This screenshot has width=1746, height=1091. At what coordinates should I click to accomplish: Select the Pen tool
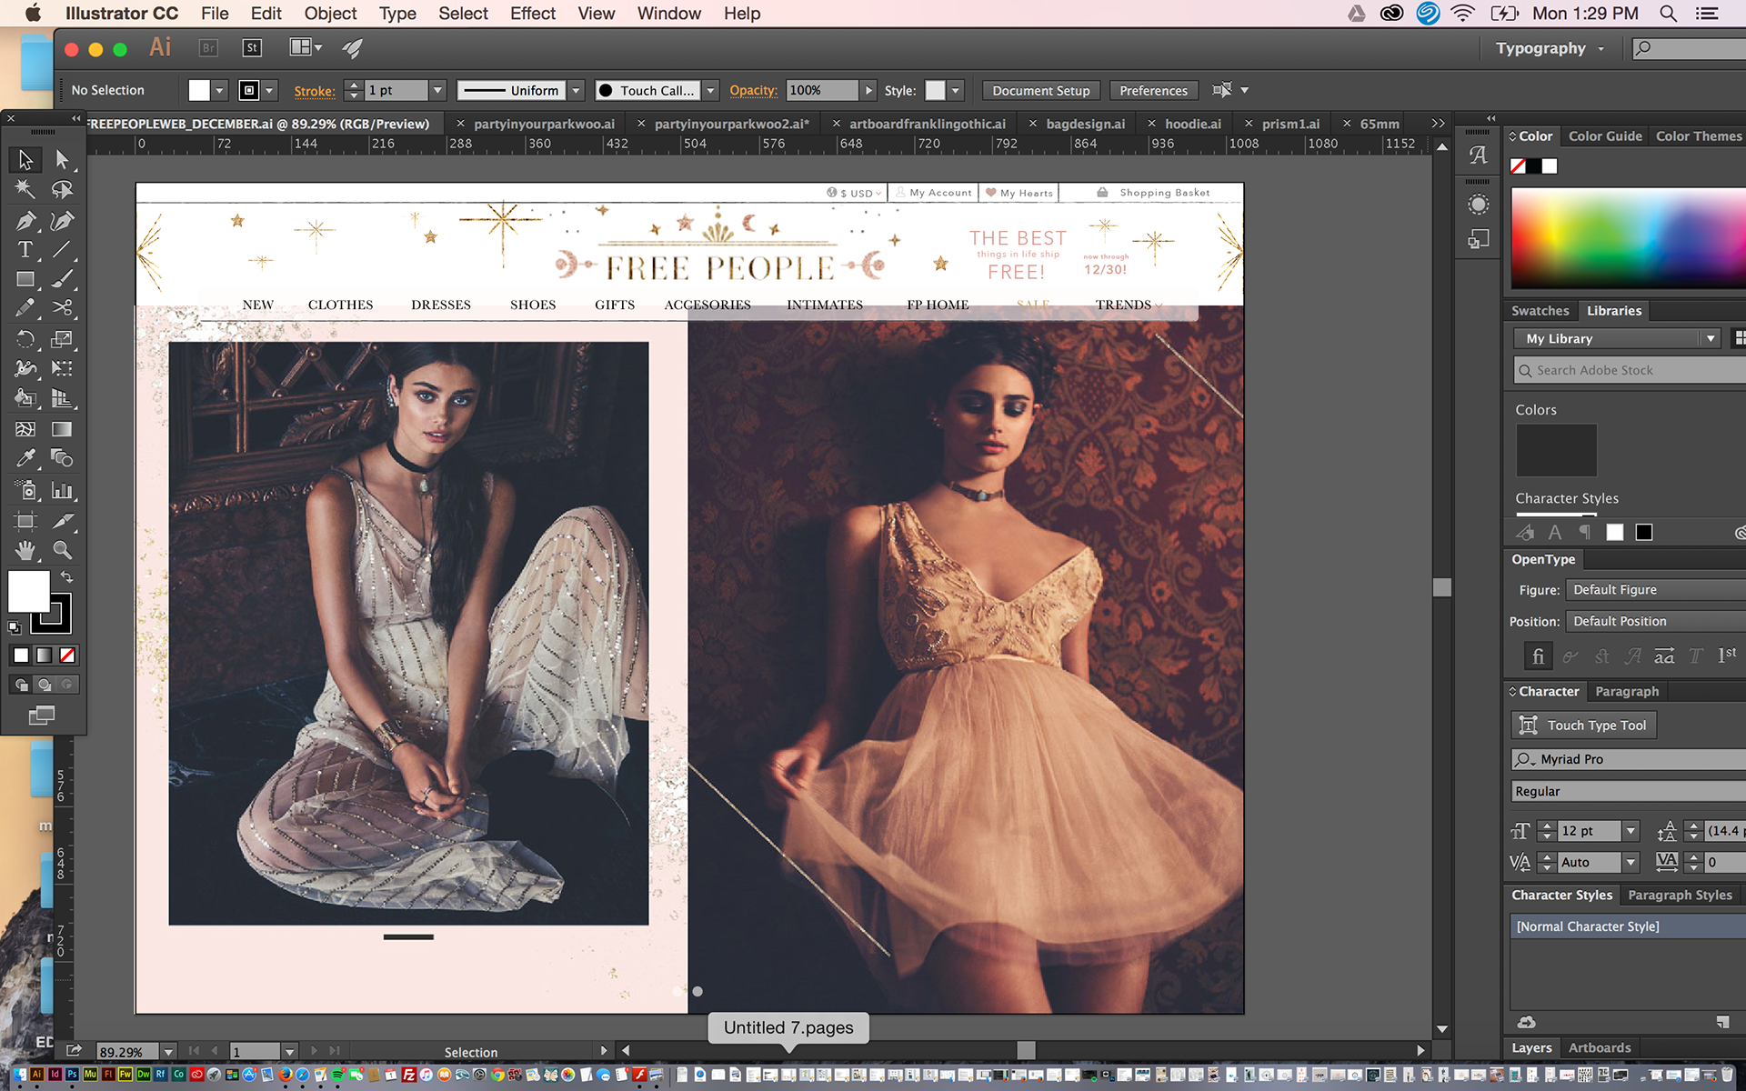point(25,220)
